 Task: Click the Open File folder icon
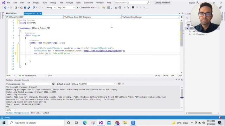[x=21, y=8]
